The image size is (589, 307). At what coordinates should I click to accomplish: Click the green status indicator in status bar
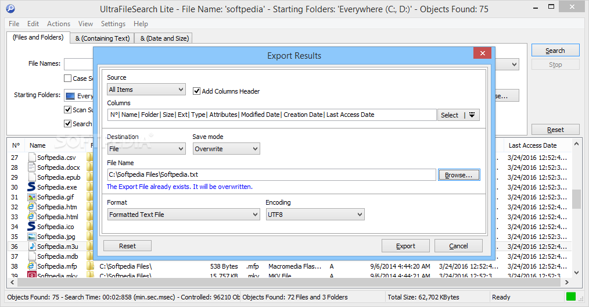coord(571,297)
